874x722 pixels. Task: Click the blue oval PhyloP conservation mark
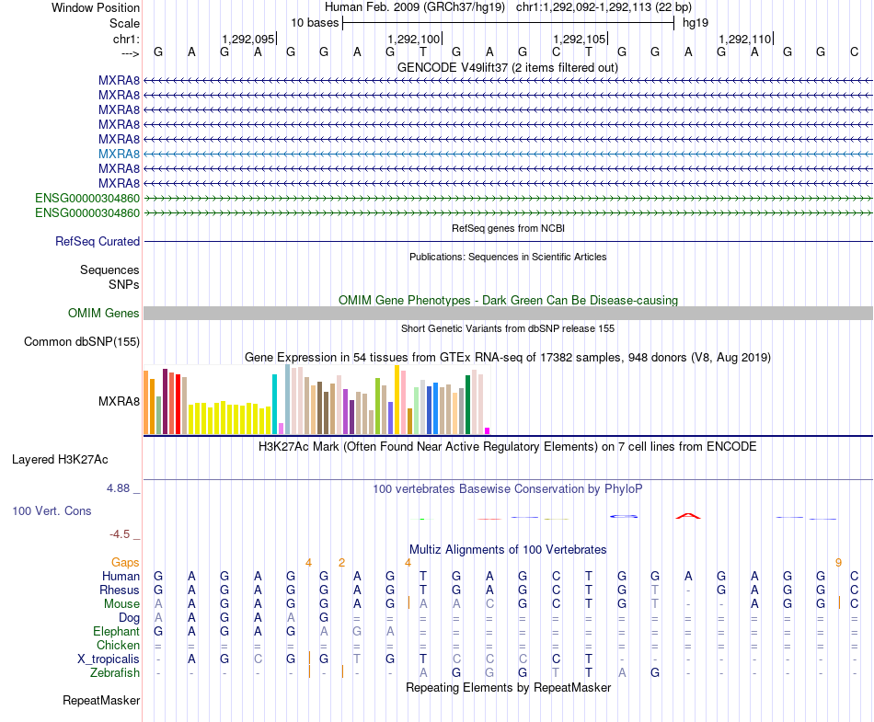(624, 516)
